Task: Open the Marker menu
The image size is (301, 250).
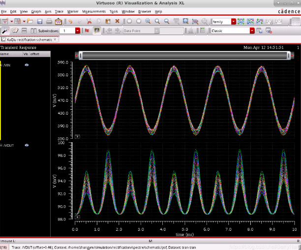Action: point(73,11)
